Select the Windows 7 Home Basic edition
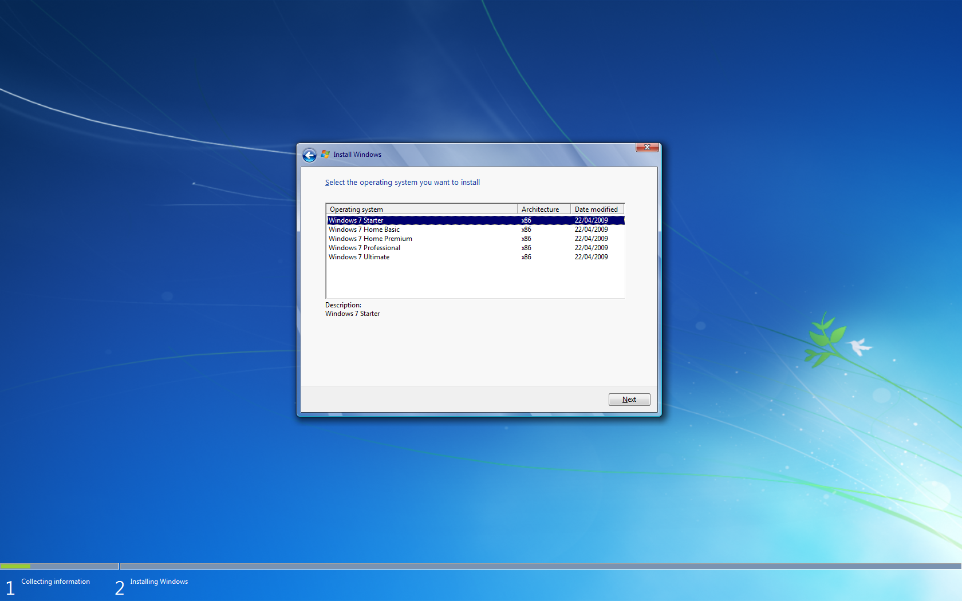Image resolution: width=962 pixels, height=601 pixels. (364, 230)
